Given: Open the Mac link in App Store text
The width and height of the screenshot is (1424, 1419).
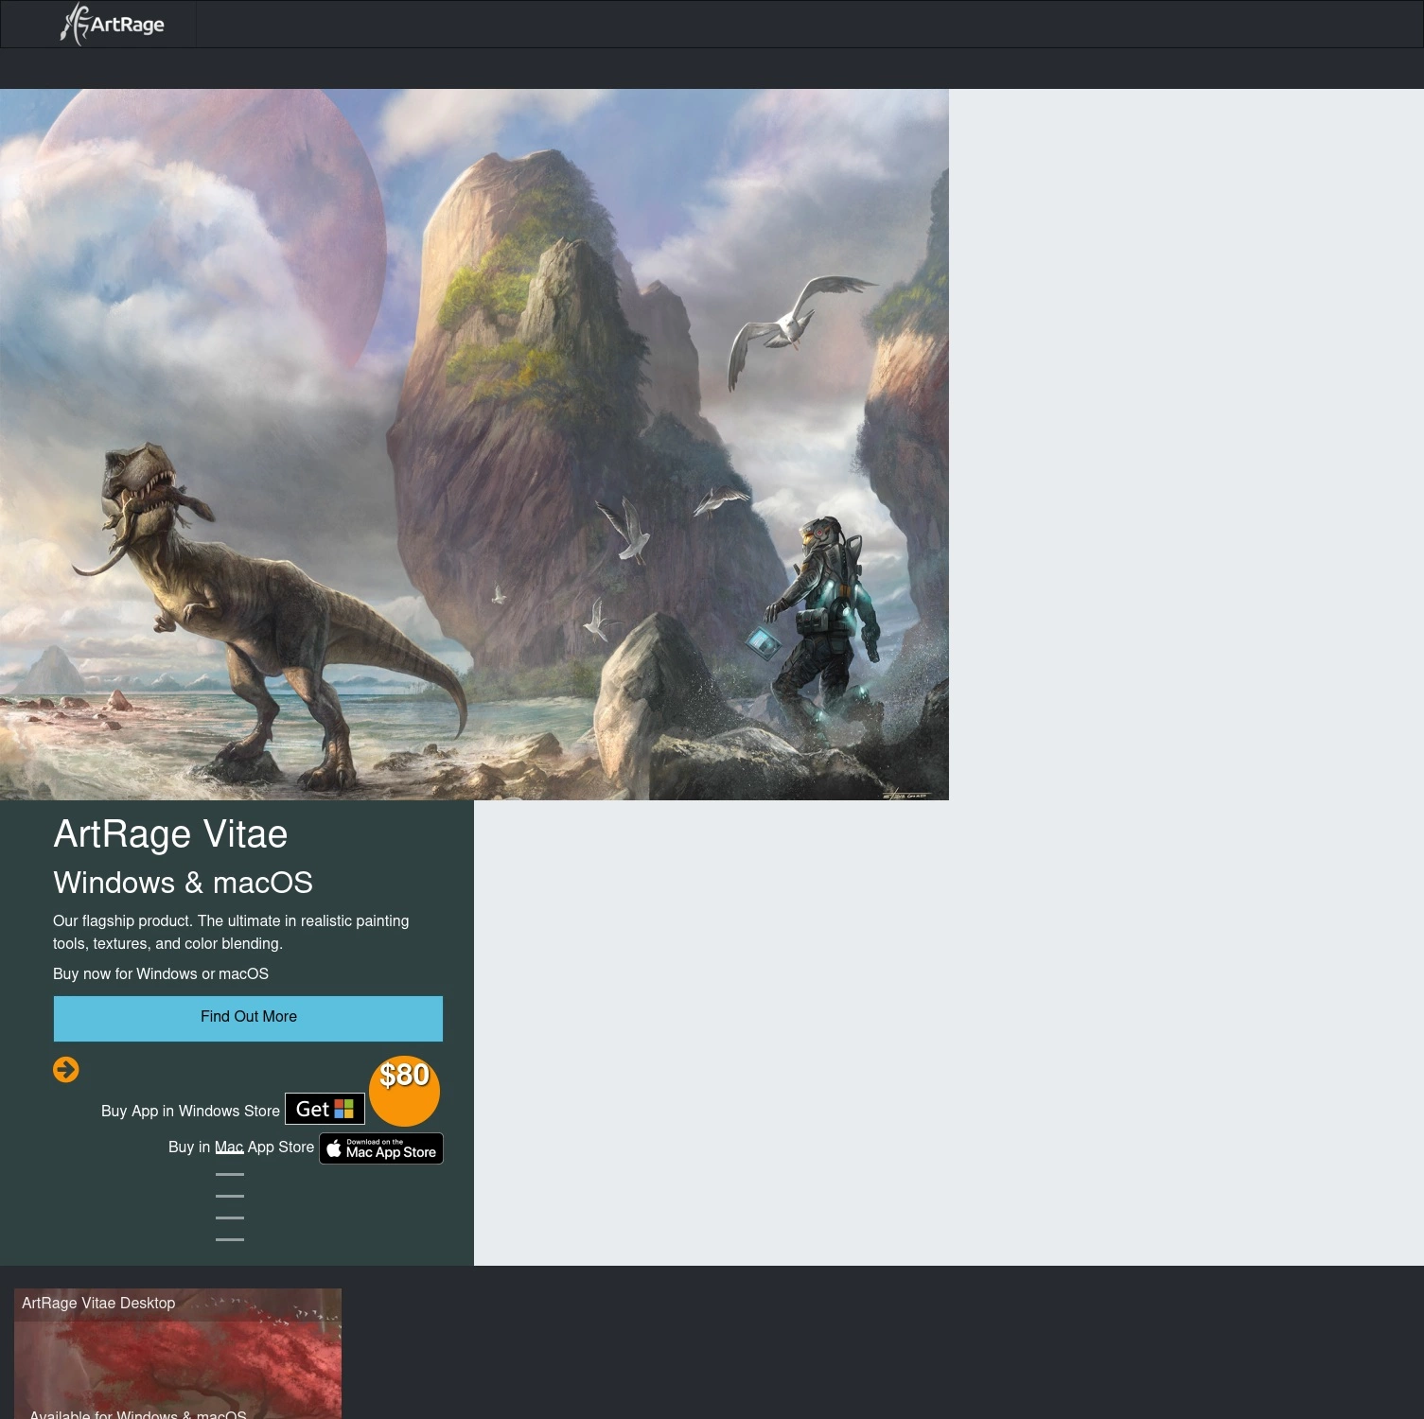Looking at the screenshot, I should 229,1147.
